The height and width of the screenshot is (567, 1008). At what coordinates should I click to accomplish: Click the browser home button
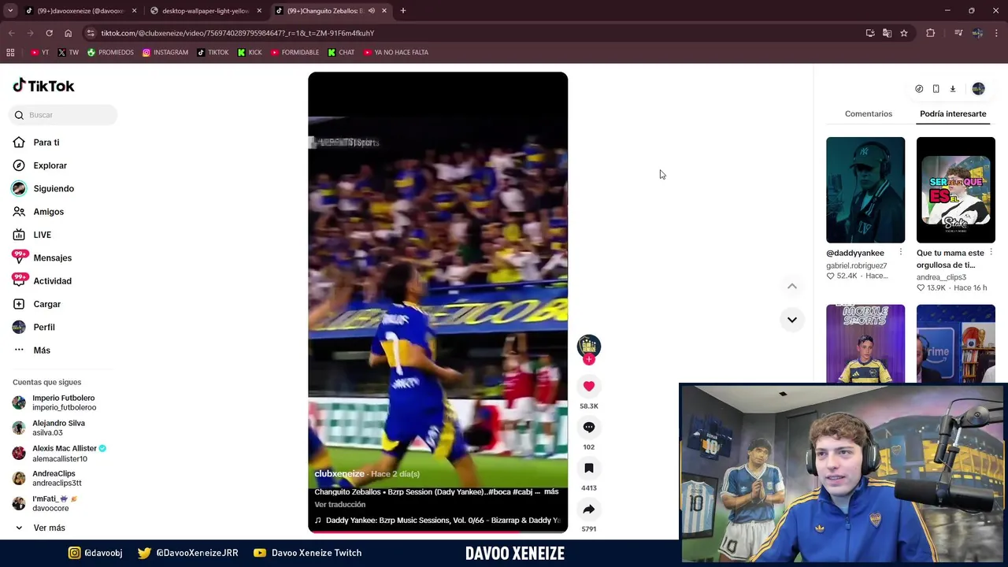click(x=68, y=33)
